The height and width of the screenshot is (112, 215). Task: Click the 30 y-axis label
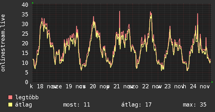click(x=25, y=24)
